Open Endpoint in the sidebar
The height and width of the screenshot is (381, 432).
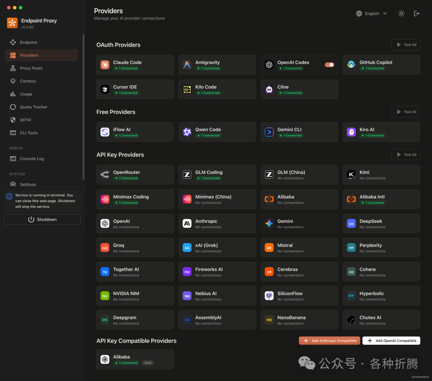[x=41, y=42]
